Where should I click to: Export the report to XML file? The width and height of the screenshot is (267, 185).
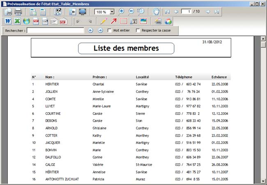pyautogui.click(x=45, y=21)
